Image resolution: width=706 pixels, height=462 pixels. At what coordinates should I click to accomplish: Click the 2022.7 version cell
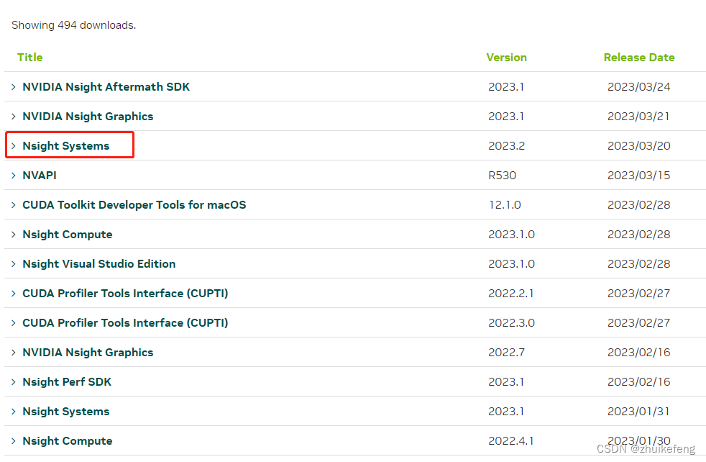click(x=507, y=353)
